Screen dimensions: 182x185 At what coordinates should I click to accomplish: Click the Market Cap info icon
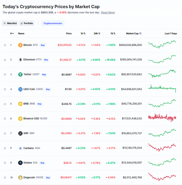(140, 33)
